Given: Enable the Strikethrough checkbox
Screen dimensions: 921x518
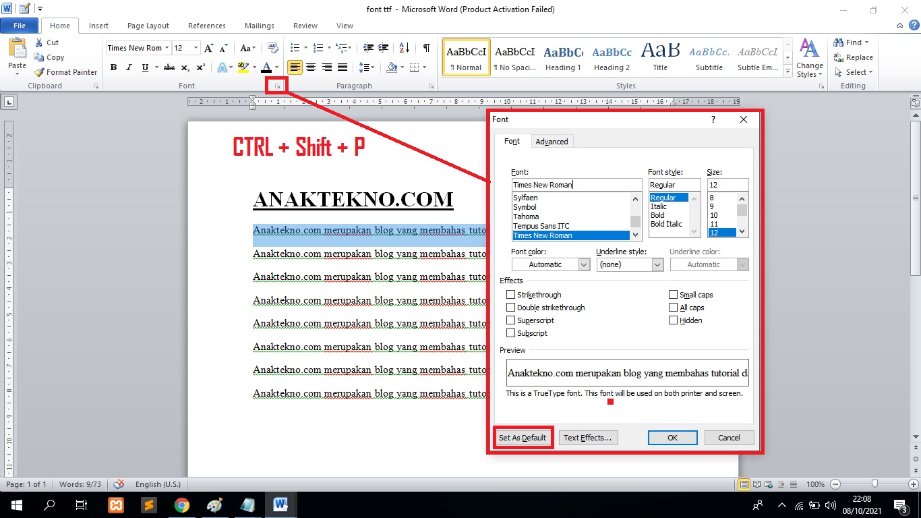Looking at the screenshot, I should point(511,295).
